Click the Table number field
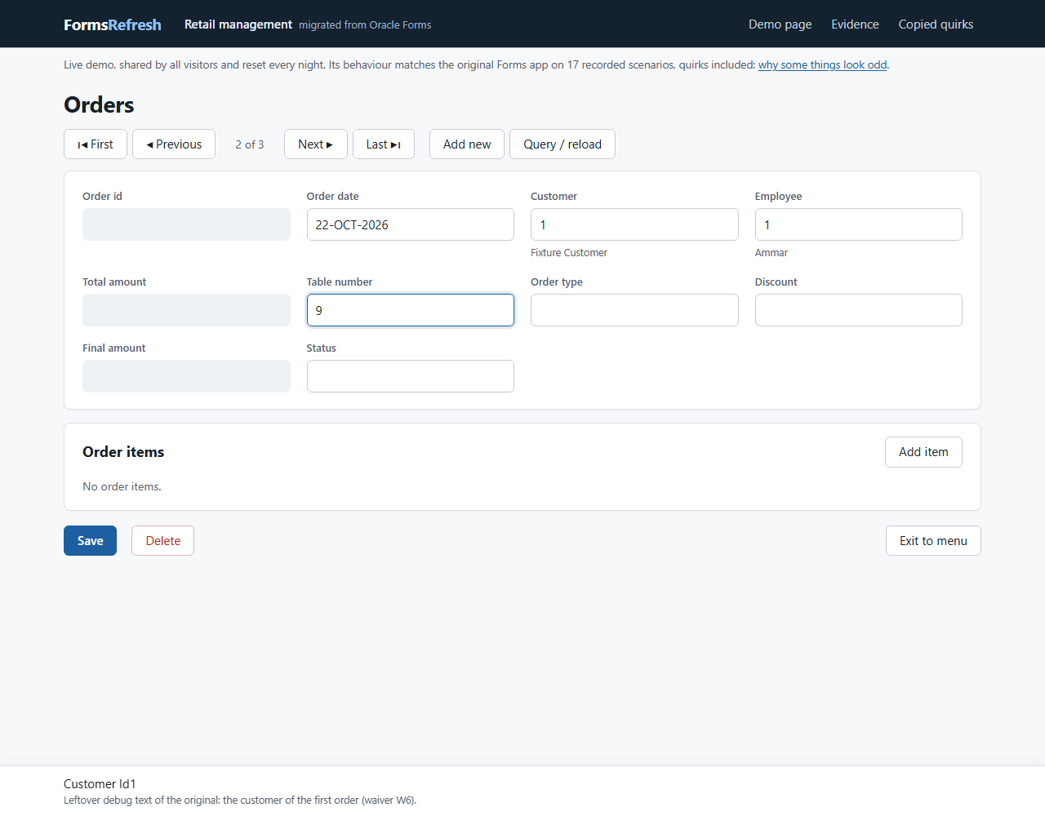Screen dimensions: 1045x816 (411, 310)
